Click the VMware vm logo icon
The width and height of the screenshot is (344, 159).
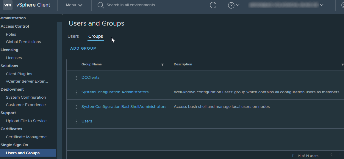(8, 5)
